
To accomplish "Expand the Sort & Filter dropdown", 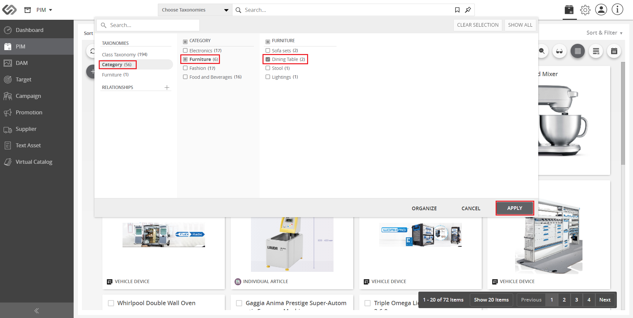I will click(604, 33).
